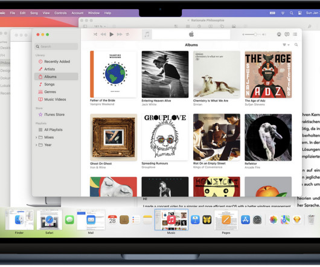320x267 pixels.
Task: Open the Controls menu
Action: click(x=60, y=13)
